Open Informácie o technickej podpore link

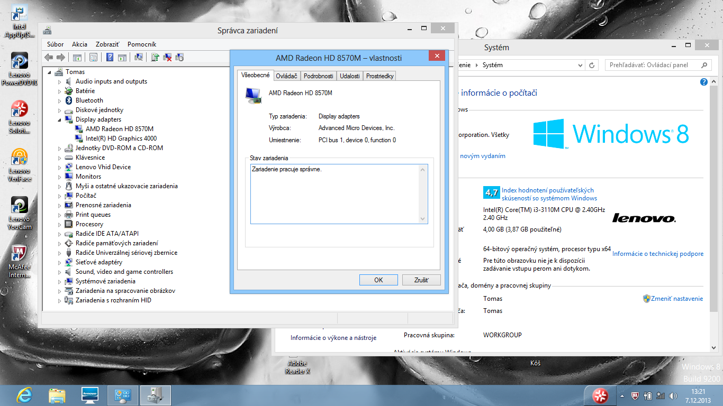pos(658,254)
